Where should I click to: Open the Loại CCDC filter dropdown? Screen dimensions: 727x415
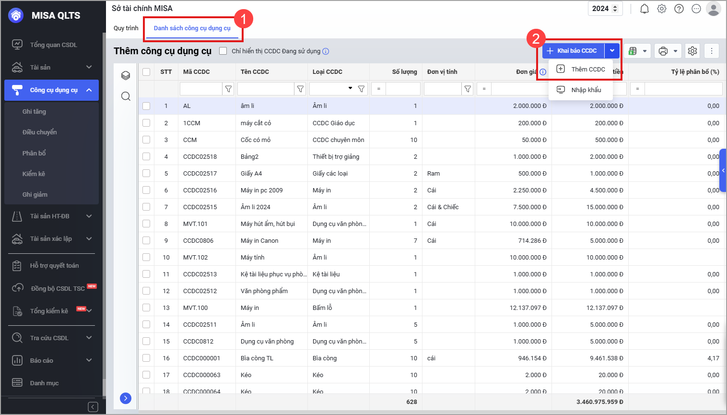coord(350,88)
